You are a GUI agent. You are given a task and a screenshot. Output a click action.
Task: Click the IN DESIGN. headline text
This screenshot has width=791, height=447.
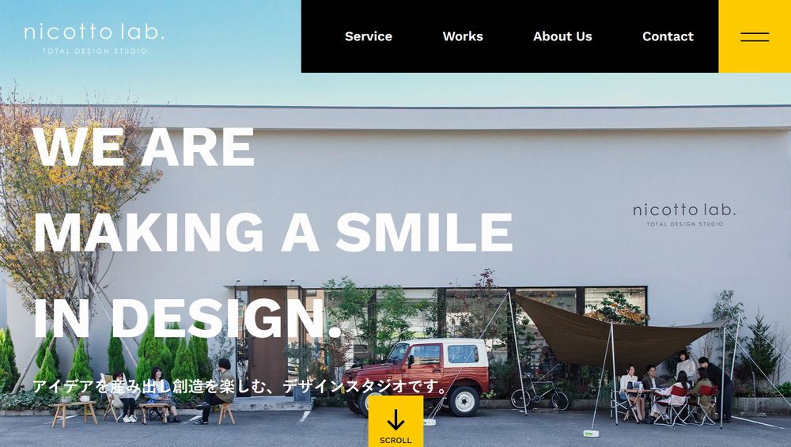click(x=187, y=317)
